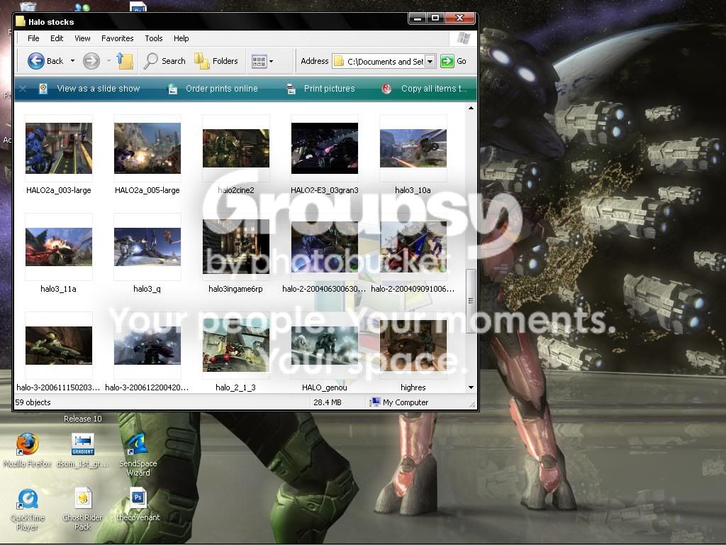
Task: Select the halo3_11a image thumbnail
Action: [59, 247]
